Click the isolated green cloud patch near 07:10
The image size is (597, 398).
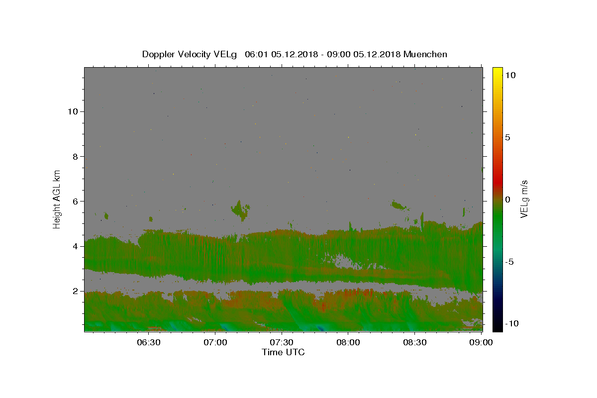[240, 210]
